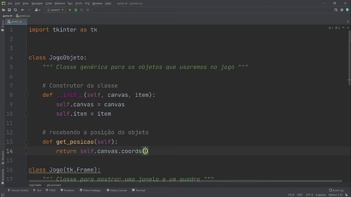Click the fold end marker on line 10
The image size is (351, 197).
point(26,114)
